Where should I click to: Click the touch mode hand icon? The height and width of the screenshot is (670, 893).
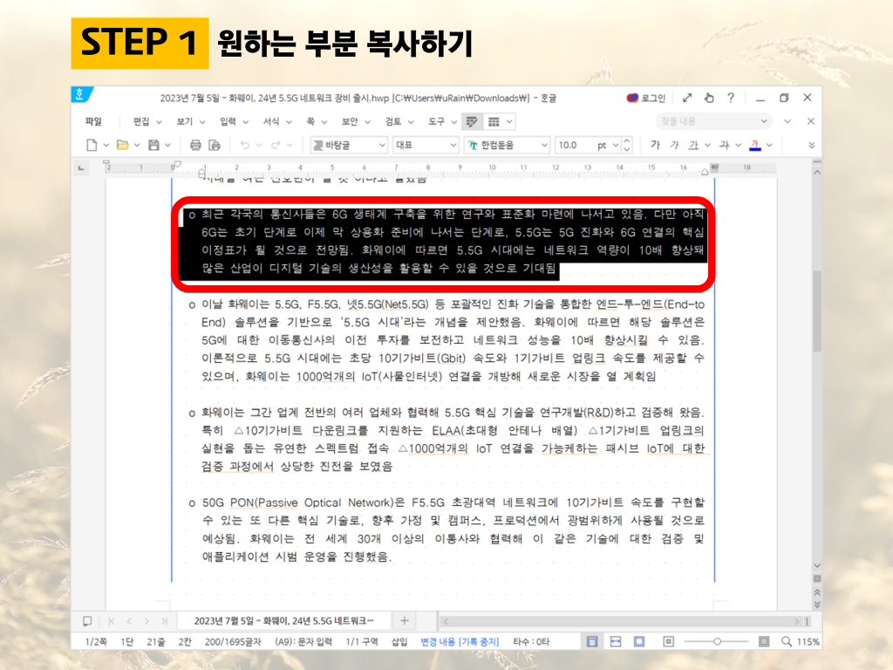pyautogui.click(x=709, y=98)
